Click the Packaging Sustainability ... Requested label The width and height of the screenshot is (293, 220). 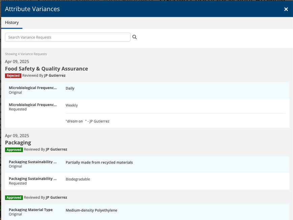[33, 181]
